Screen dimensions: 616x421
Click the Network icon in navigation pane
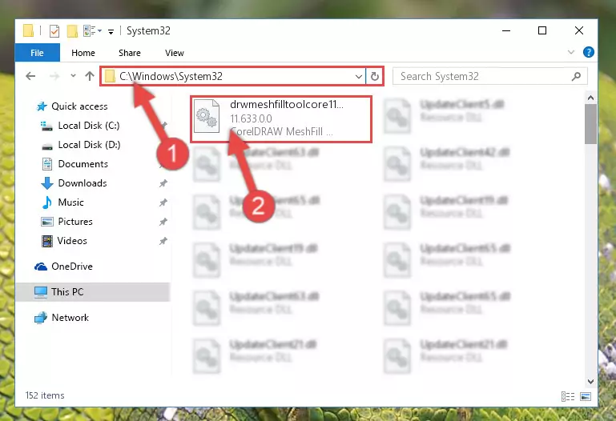(41, 318)
